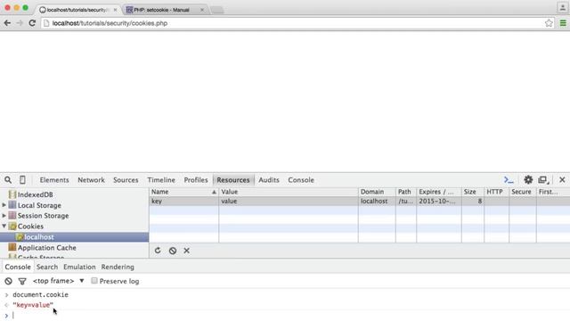Close the PHP setcookie Manual tab
570x321 pixels.
pos(202,10)
